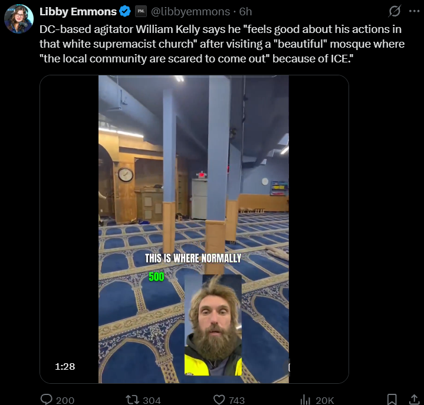The height and width of the screenshot is (405, 424).
Task: Open the @libbyemmons handle link
Action: tap(190, 12)
